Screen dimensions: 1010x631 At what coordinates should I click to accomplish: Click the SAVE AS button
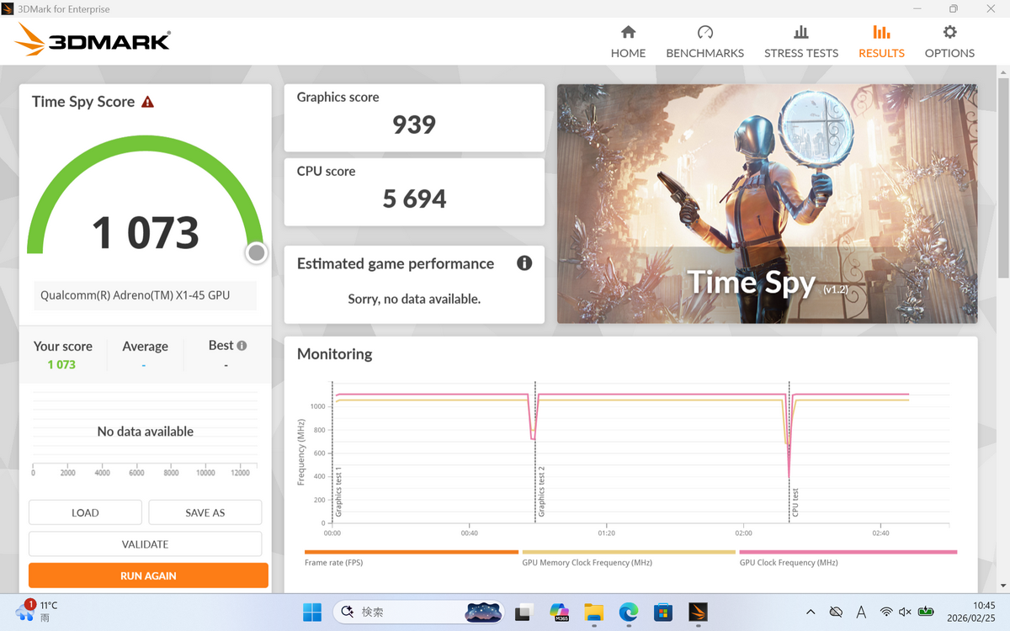(x=205, y=512)
